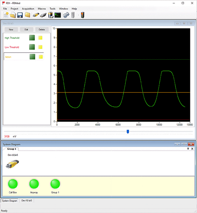
Task: Click the Group 1 green indicator light
Action: [x=55, y=184]
